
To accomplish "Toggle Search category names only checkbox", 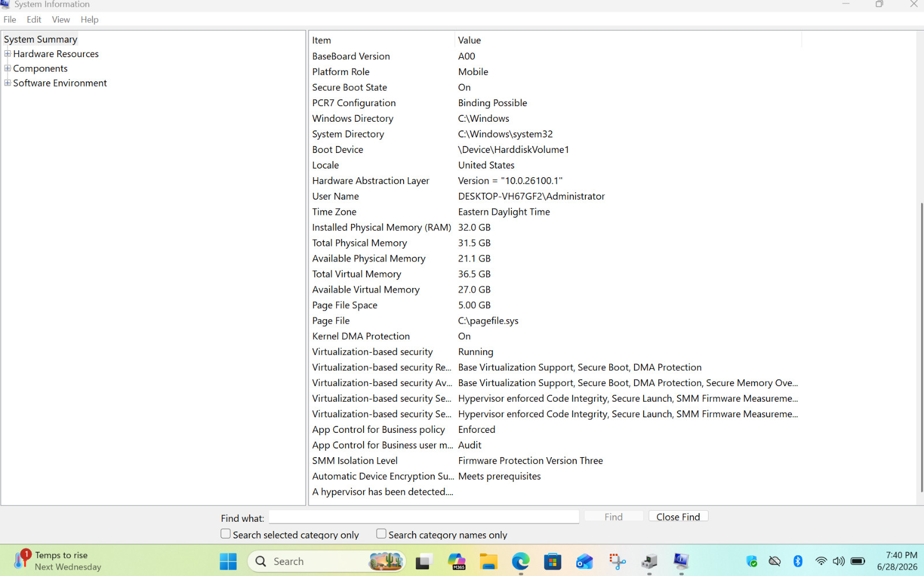I will coord(381,534).
